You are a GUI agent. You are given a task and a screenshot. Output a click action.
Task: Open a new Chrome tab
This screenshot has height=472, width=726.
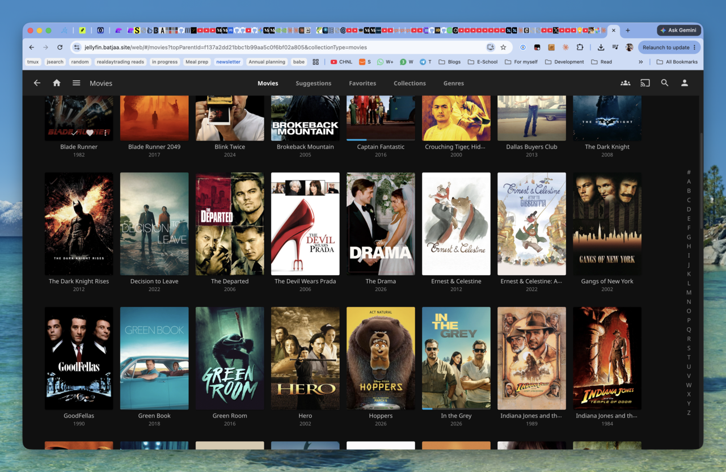(x=628, y=30)
